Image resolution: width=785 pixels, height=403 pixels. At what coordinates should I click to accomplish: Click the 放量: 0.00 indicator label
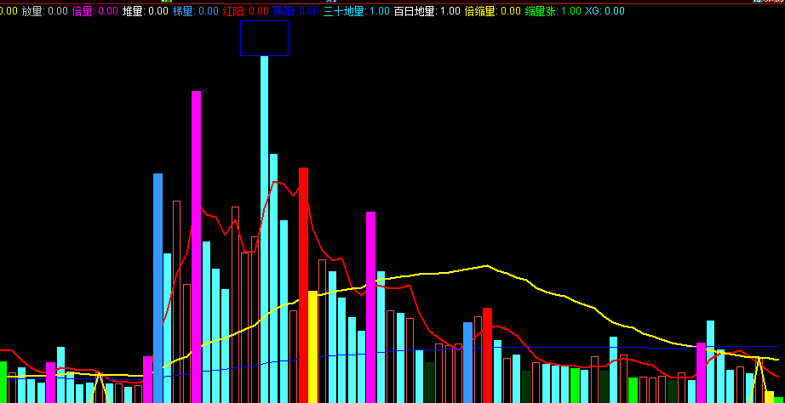pyautogui.click(x=44, y=11)
